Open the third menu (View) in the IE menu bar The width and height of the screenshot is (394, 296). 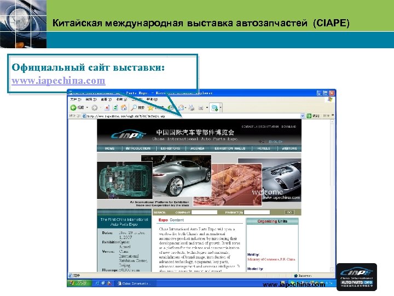click(106, 99)
